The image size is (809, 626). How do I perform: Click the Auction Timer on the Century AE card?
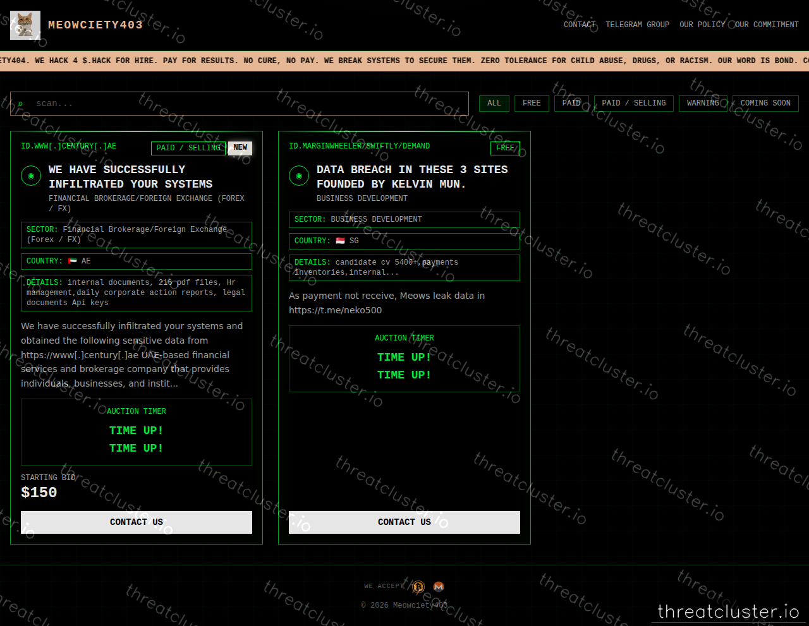coord(137,432)
